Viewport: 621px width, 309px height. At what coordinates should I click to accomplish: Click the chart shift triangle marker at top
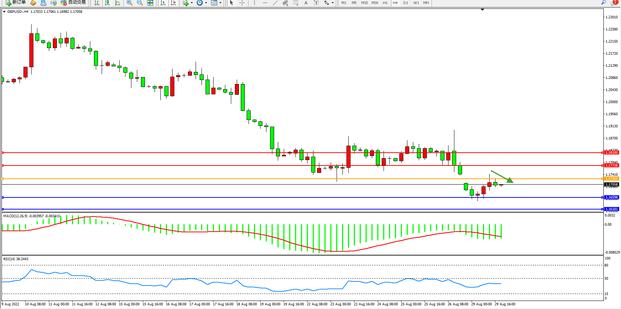(482, 10)
